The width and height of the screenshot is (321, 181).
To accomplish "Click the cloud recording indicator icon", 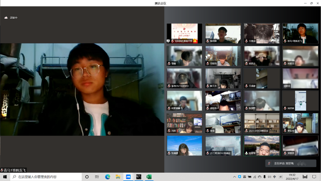I will pos(6,18).
